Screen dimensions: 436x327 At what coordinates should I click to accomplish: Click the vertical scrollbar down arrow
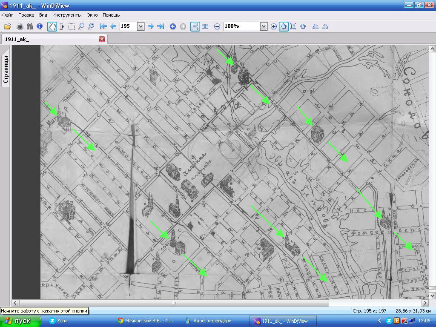[x=432, y=295]
